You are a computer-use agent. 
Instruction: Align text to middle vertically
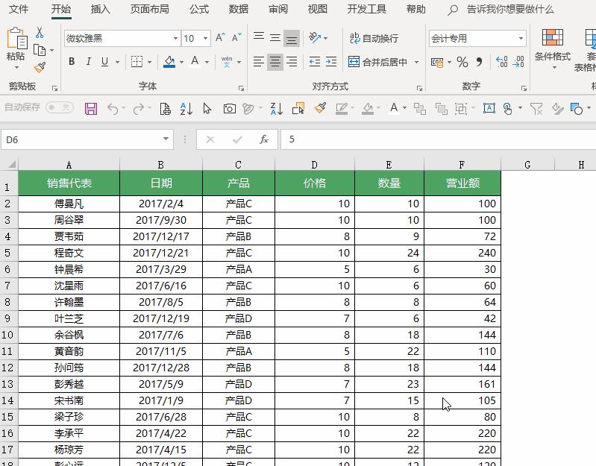click(275, 37)
